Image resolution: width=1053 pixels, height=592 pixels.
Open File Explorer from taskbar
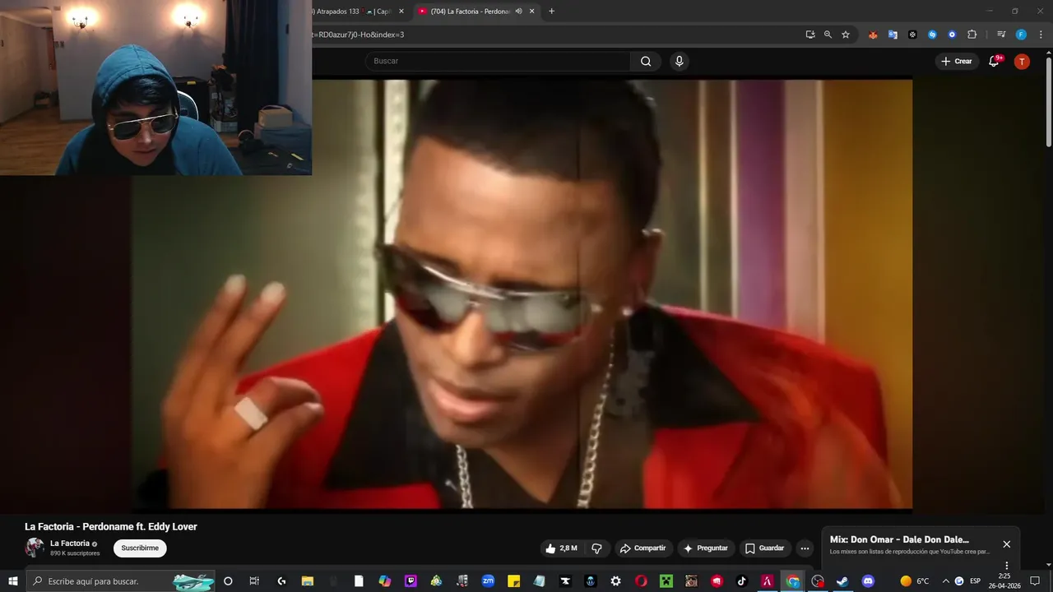(x=307, y=581)
